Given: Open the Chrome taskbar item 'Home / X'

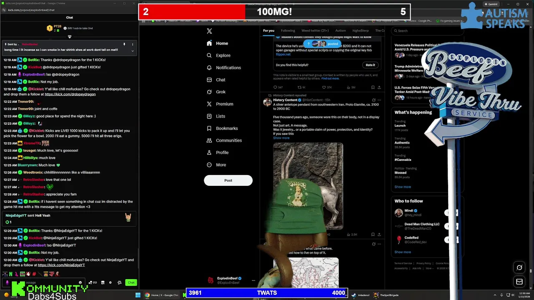Looking at the screenshot, I should tap(161, 295).
